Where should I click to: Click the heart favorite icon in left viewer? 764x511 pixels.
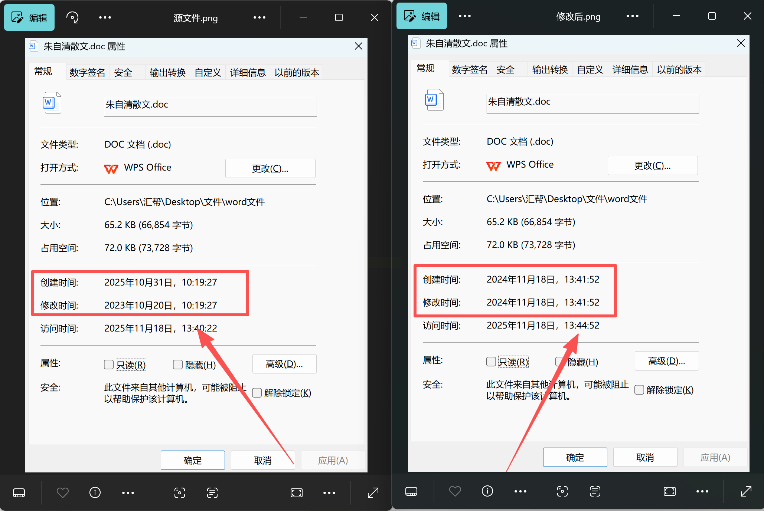tap(62, 492)
